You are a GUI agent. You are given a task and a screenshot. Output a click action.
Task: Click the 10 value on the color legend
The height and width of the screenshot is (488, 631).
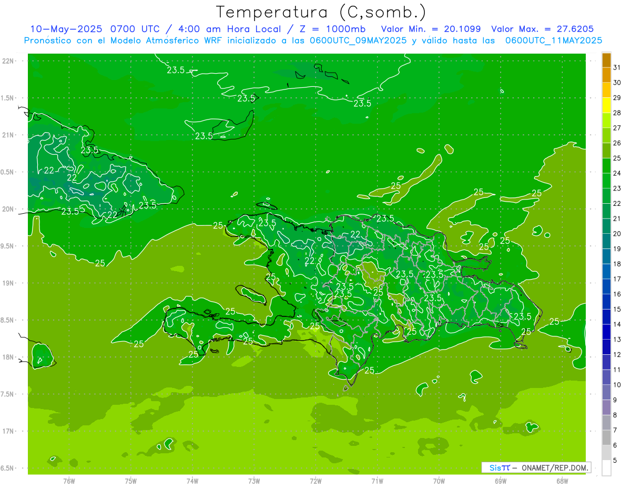pyautogui.click(x=617, y=385)
